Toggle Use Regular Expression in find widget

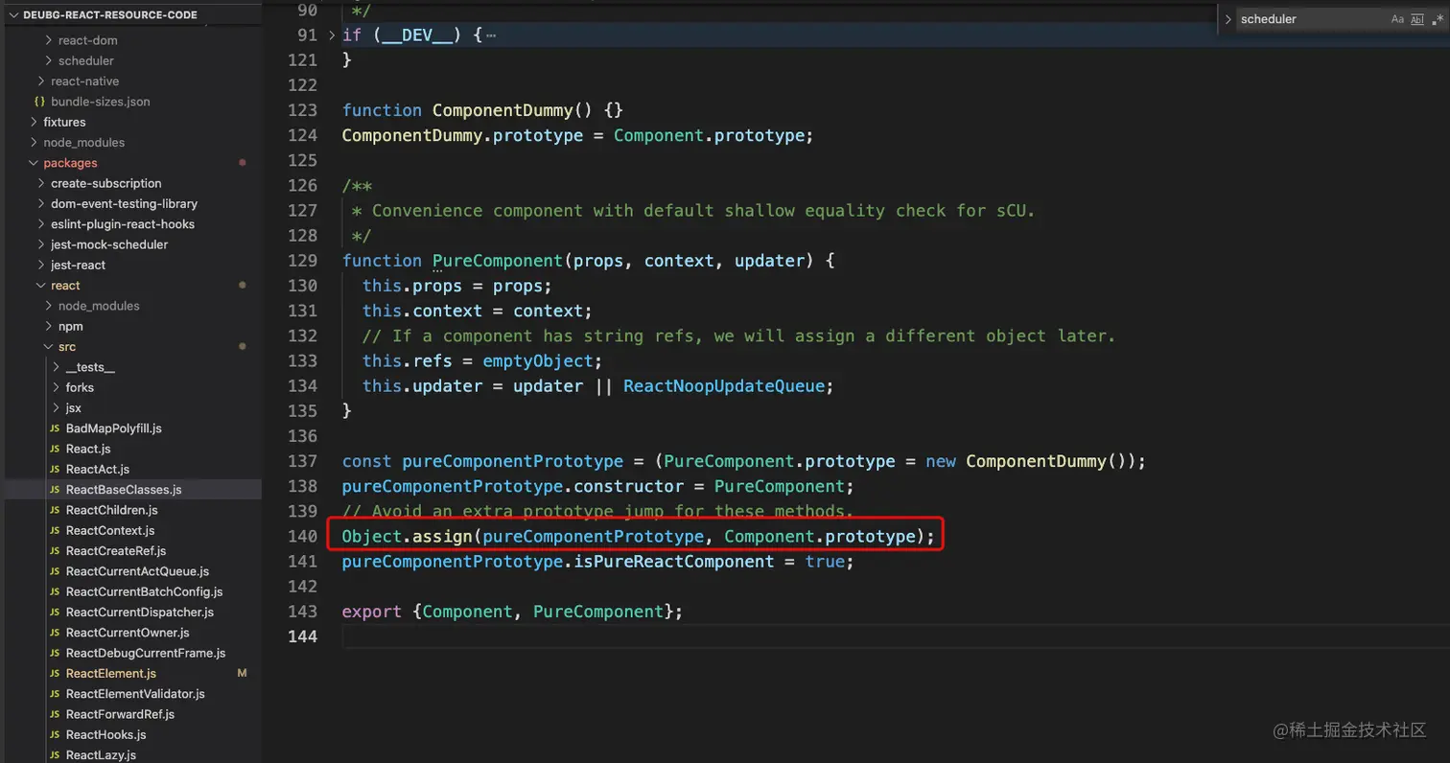(x=1436, y=19)
